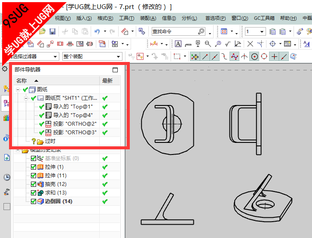This screenshot has height=238, width=312.
Task: Click the Open file folder icon
Action: coord(42,31)
